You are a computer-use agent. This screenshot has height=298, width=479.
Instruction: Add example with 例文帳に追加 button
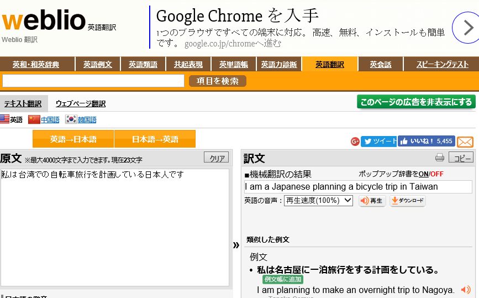click(x=283, y=279)
